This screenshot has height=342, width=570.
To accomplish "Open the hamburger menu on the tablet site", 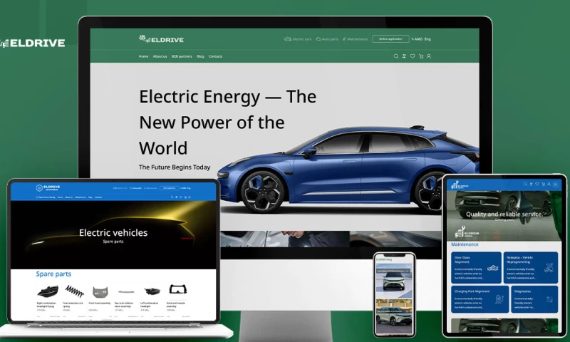I will (x=554, y=185).
